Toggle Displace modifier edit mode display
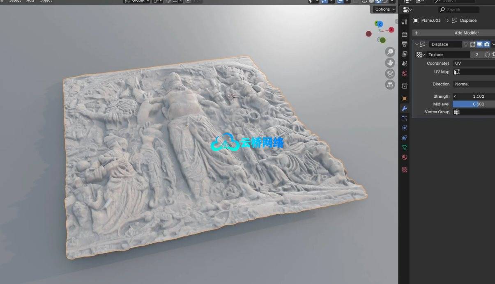495x284 pixels. (472, 44)
